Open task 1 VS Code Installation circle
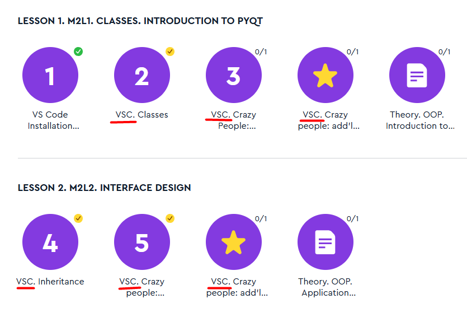 (x=50, y=75)
